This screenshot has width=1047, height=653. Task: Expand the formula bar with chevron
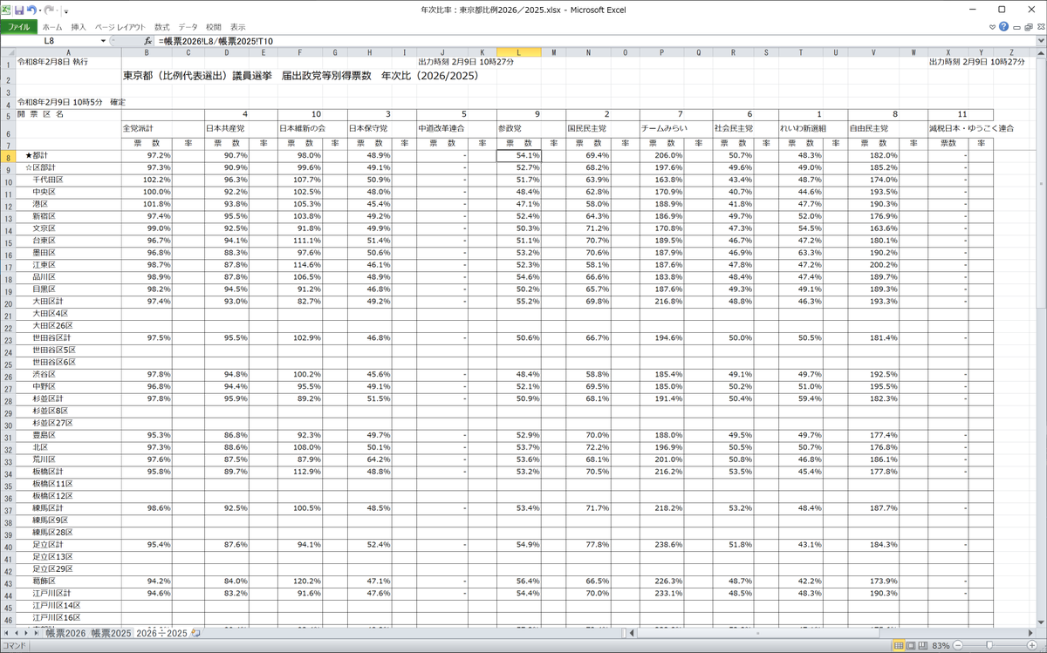click(1039, 41)
